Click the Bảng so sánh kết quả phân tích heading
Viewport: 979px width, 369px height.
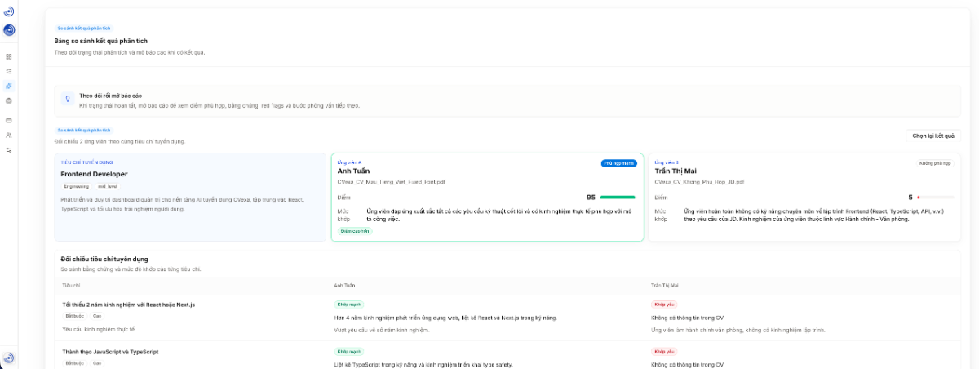point(101,41)
